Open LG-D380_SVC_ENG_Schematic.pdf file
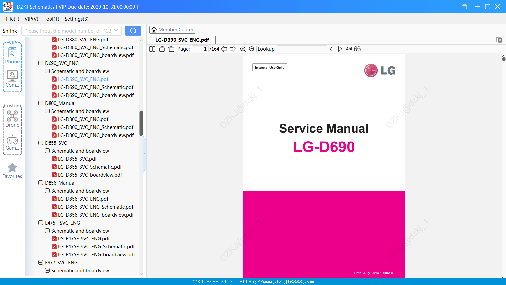Image resolution: width=506 pixels, height=285 pixels. click(x=96, y=47)
